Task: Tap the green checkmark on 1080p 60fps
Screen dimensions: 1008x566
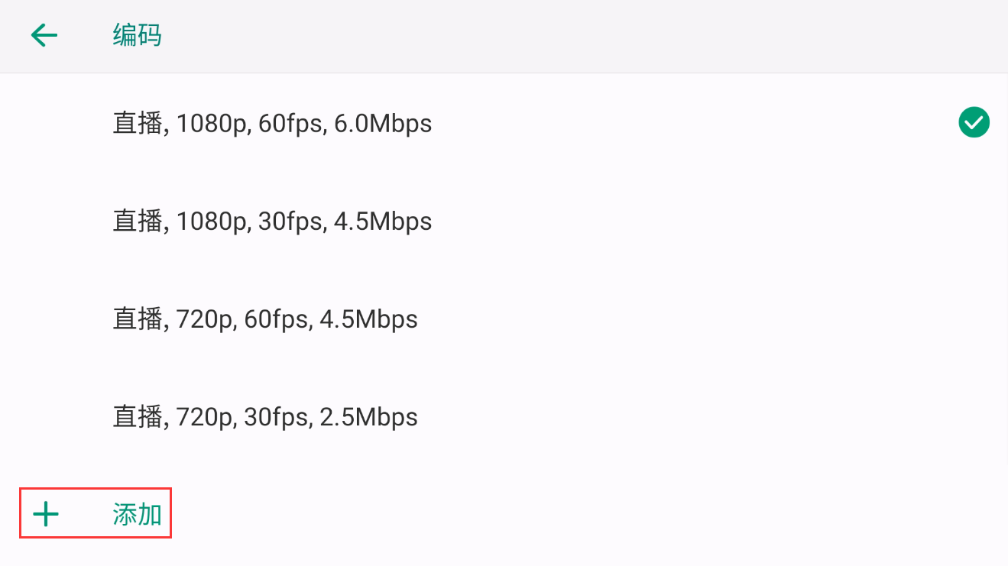Action: pyautogui.click(x=974, y=122)
